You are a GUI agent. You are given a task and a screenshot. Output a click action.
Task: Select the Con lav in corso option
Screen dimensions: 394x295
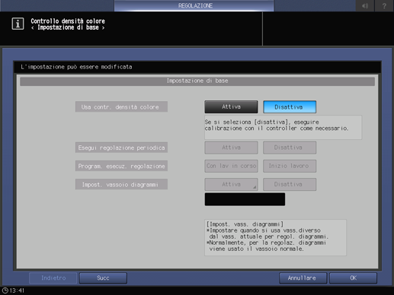point(231,166)
